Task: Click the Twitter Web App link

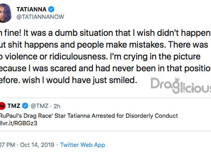Action: (x=83, y=145)
